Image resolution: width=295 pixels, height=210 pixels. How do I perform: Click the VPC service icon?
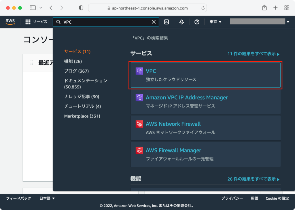click(139, 71)
